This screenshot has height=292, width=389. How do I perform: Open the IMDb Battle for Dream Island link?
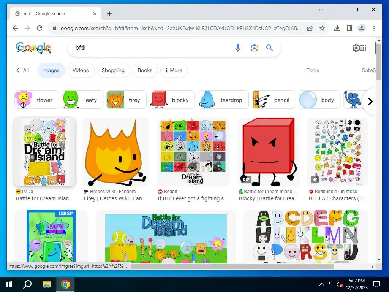tap(44, 198)
